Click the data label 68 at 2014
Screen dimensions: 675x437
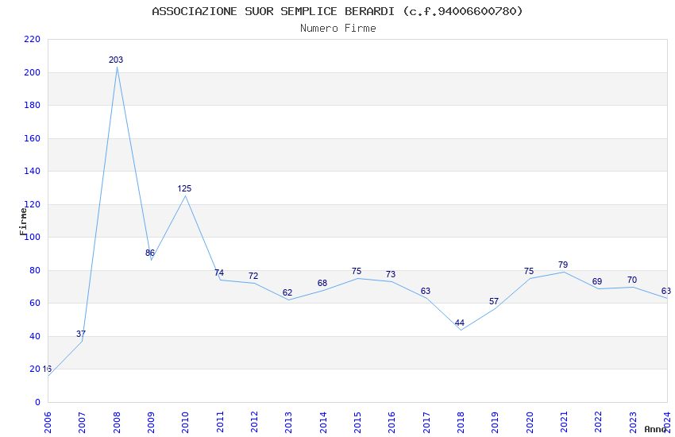tap(322, 283)
